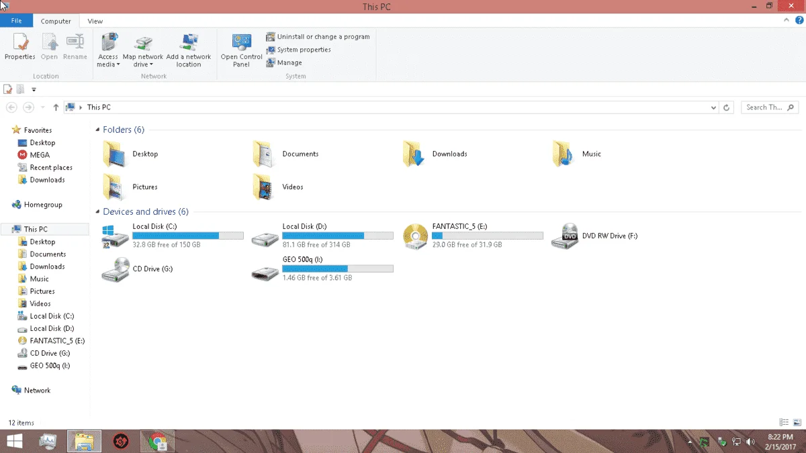
Task: Select the Music folder icon
Action: pos(563,154)
